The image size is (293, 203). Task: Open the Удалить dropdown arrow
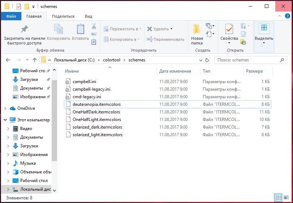171,29
